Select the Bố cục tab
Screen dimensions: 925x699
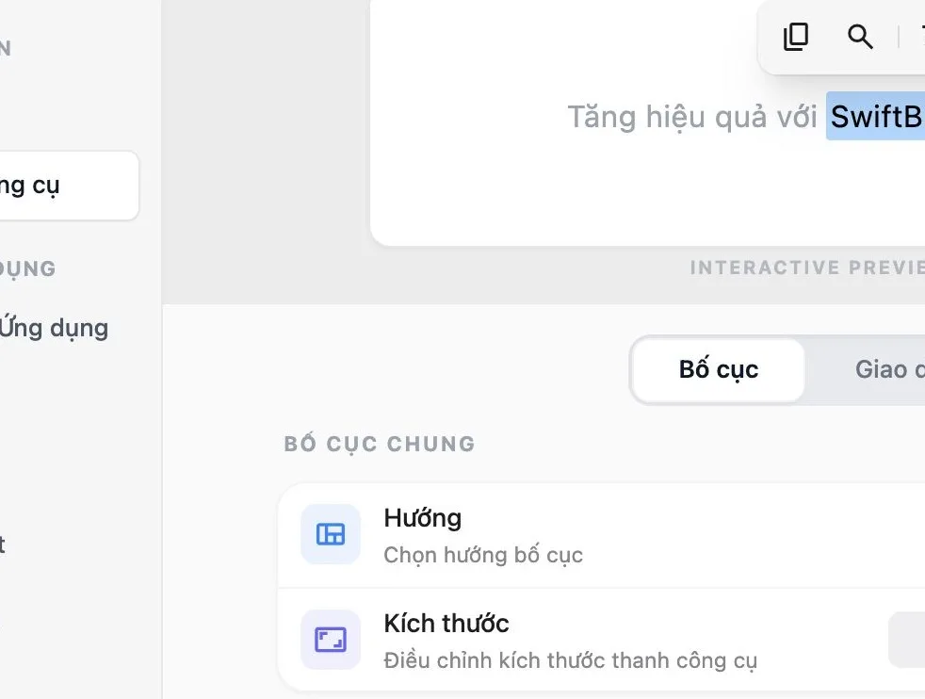(x=718, y=370)
